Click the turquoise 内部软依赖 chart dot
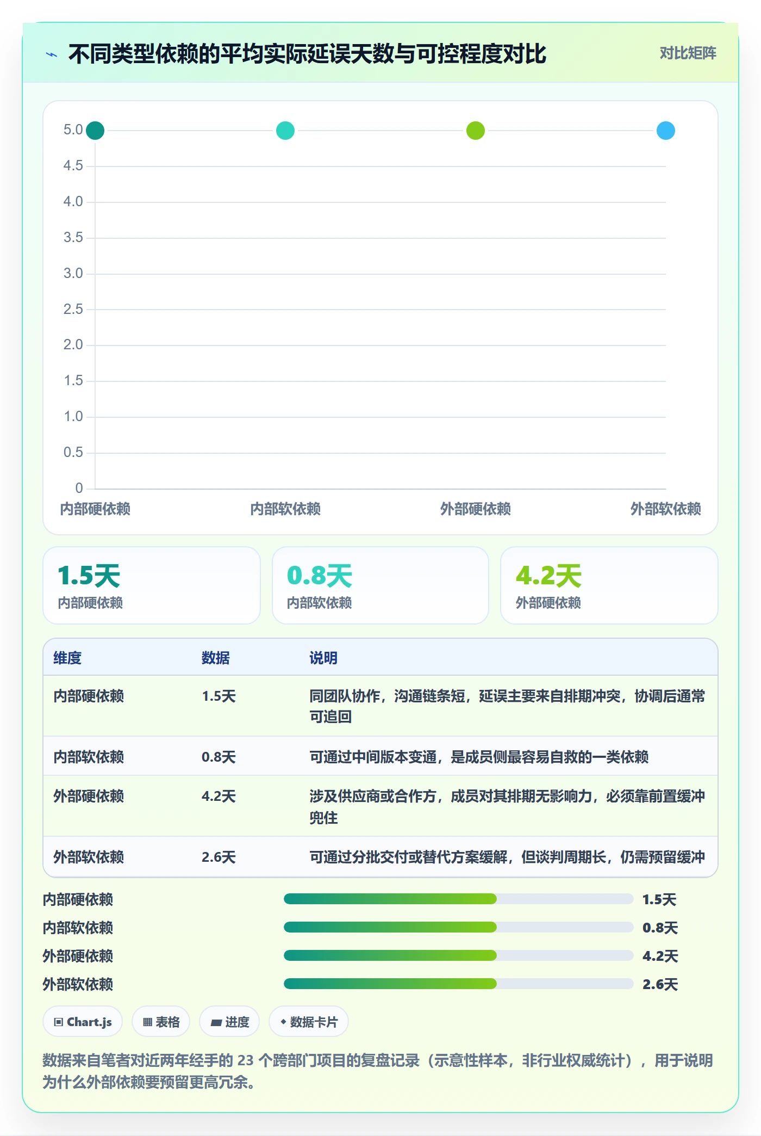The height and width of the screenshot is (1136, 761). (x=285, y=131)
